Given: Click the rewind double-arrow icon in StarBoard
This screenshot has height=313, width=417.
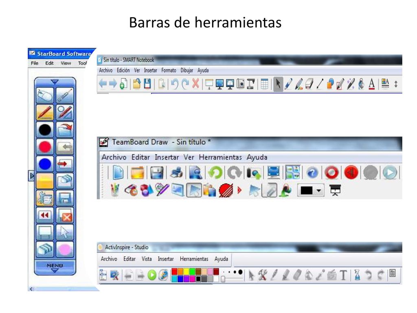Looking at the screenshot, I should point(45,215).
